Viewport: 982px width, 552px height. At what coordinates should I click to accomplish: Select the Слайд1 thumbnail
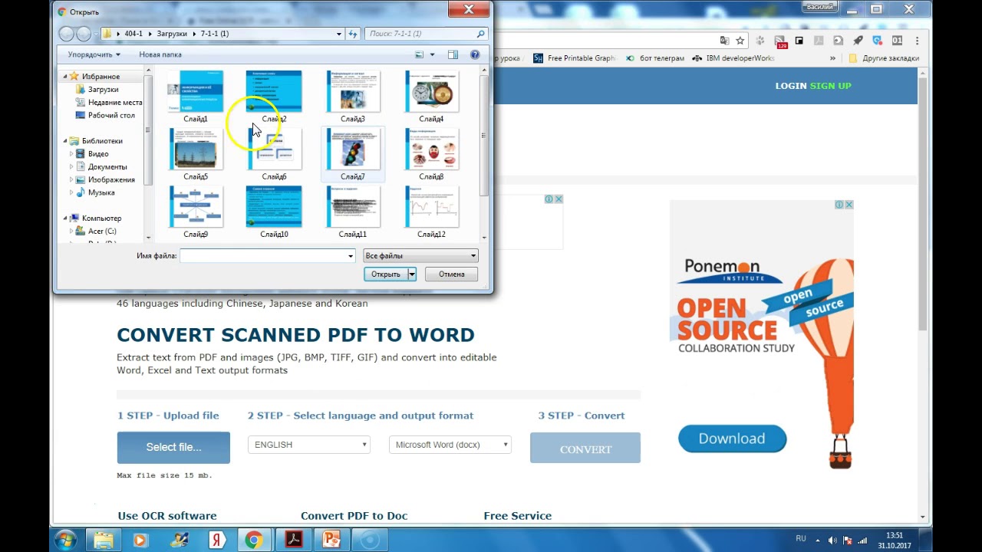196,97
